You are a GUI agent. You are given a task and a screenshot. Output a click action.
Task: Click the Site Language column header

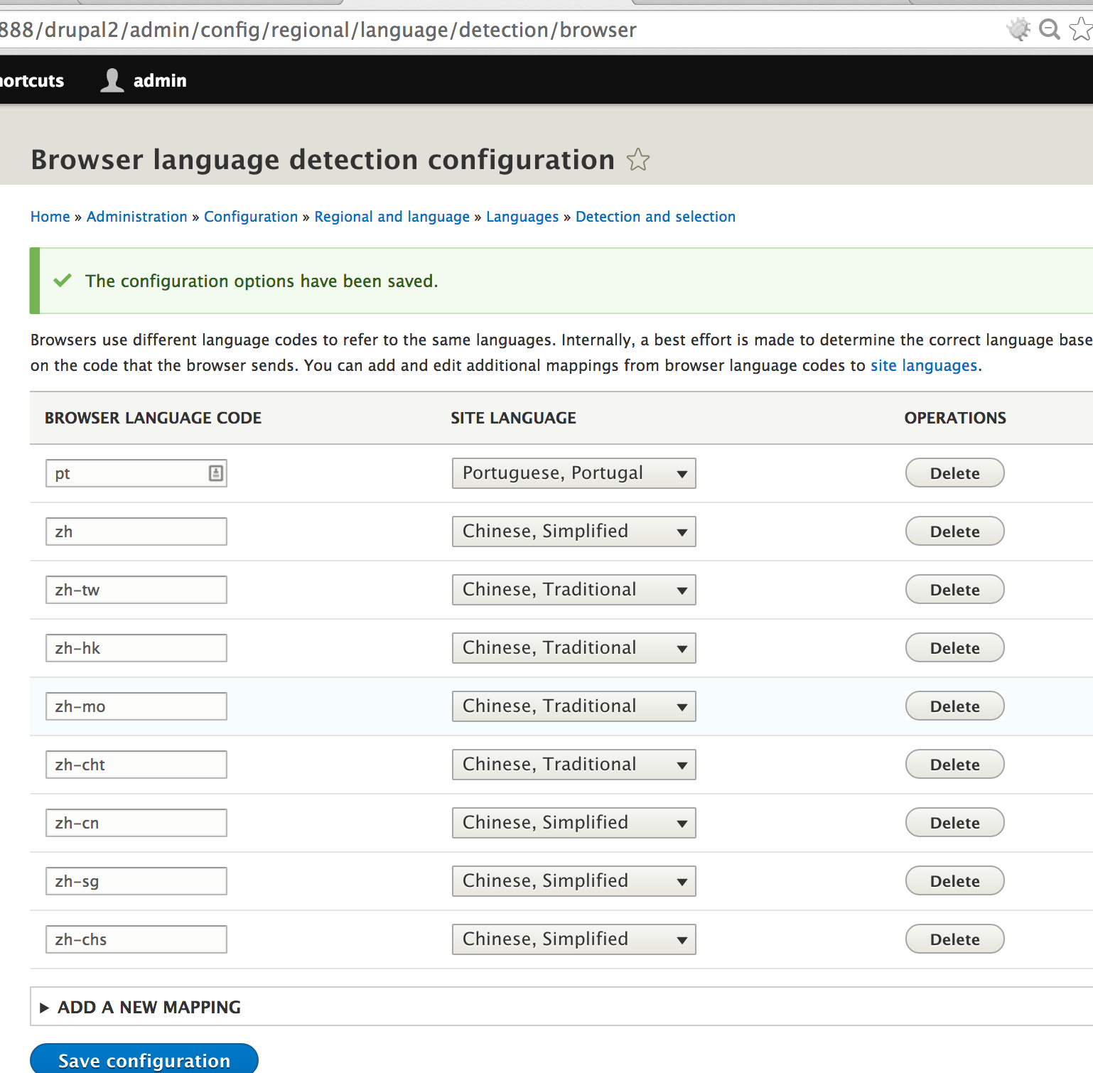coord(514,418)
